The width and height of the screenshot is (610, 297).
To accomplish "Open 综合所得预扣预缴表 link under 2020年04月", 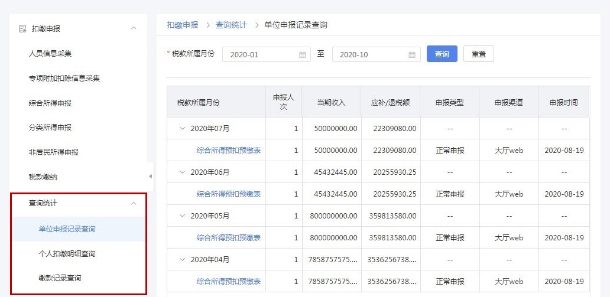I will click(229, 281).
